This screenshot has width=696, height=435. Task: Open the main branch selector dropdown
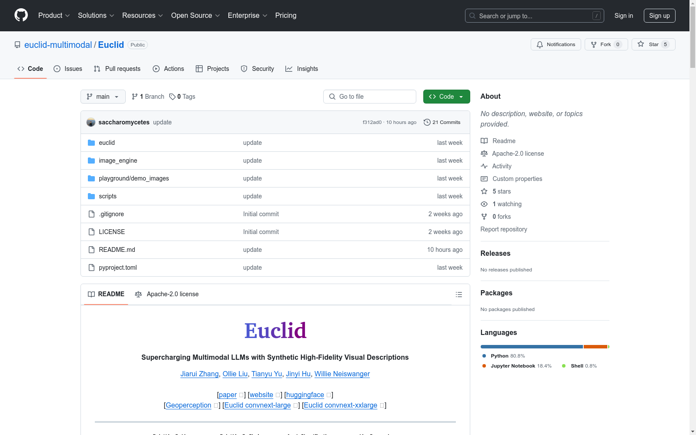tap(103, 97)
